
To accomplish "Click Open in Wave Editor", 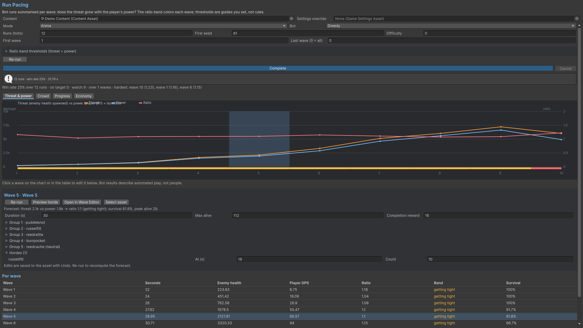I will [82, 202].
